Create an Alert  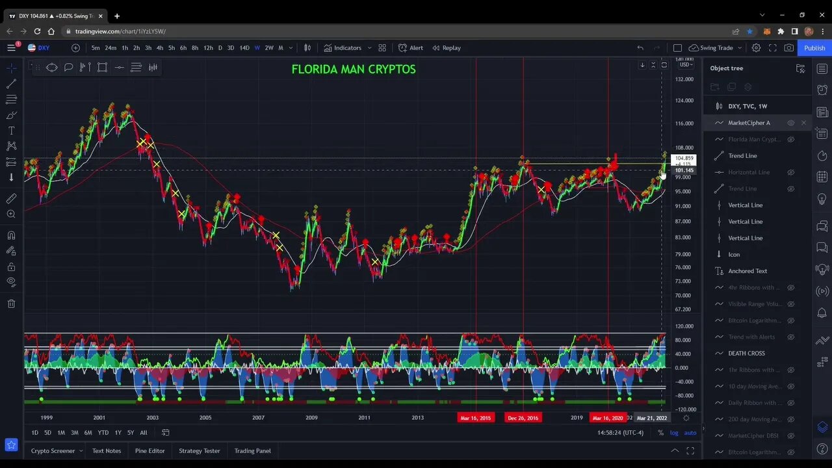click(411, 47)
